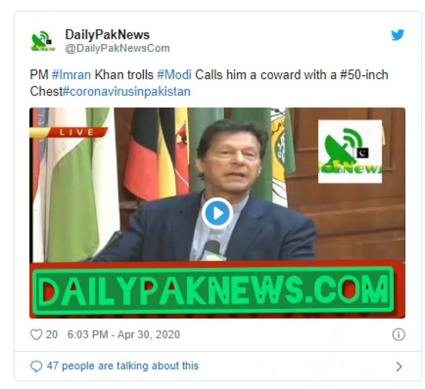The width and height of the screenshot is (425, 389).
Task: Open the #Modi hashtag link
Action: (174, 75)
